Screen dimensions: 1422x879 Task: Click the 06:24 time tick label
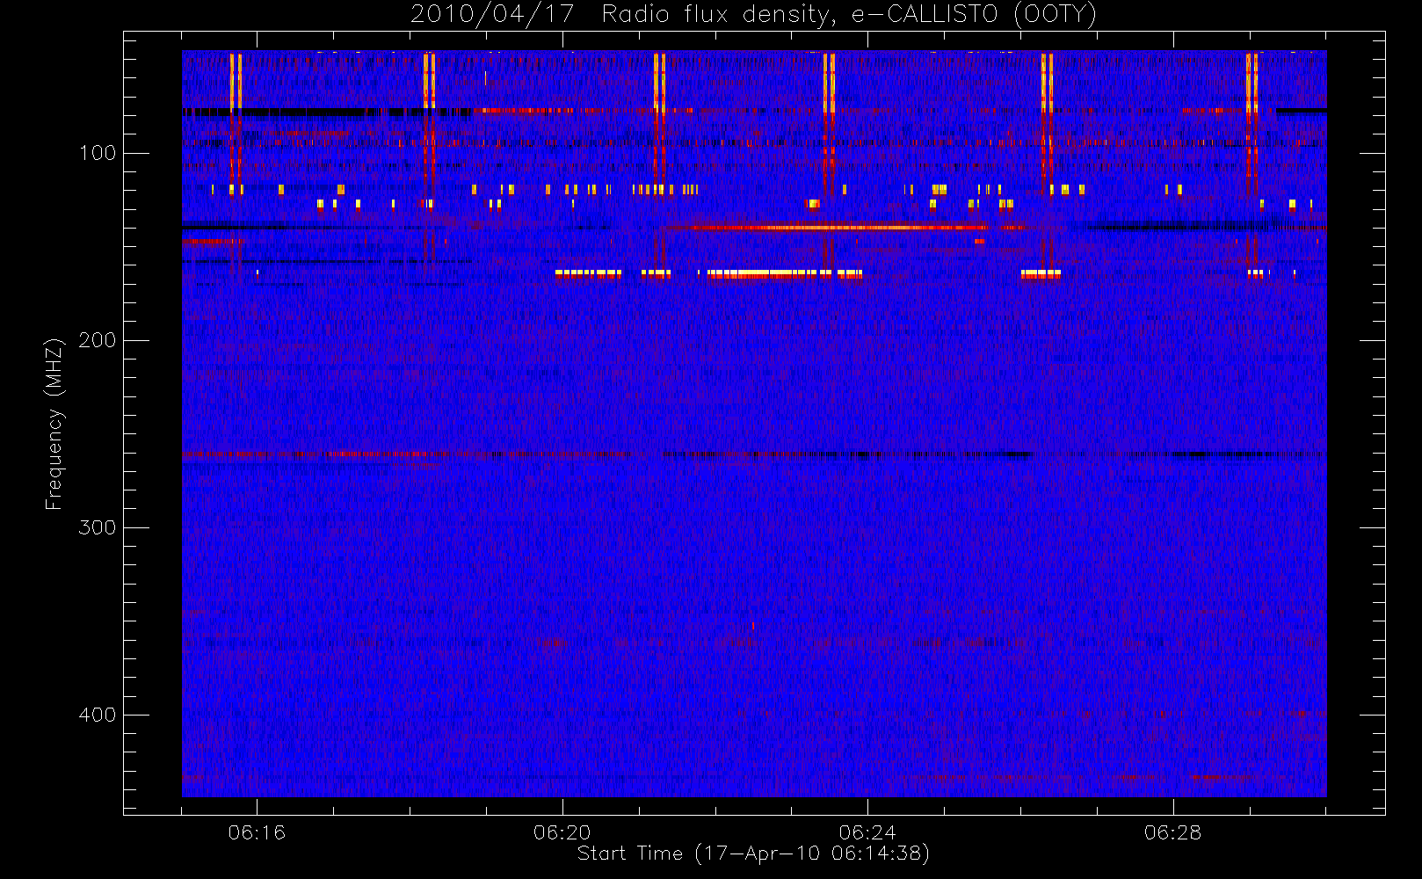point(867,832)
